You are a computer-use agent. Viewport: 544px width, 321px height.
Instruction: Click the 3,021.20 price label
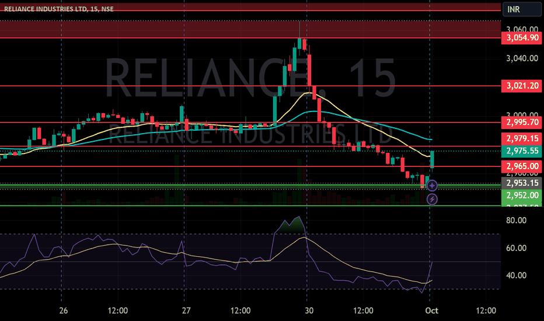(521, 86)
